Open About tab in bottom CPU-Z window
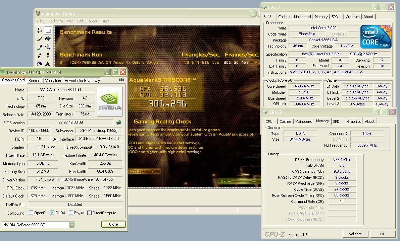This screenshot has height=241, width=400. [x=370, y=122]
